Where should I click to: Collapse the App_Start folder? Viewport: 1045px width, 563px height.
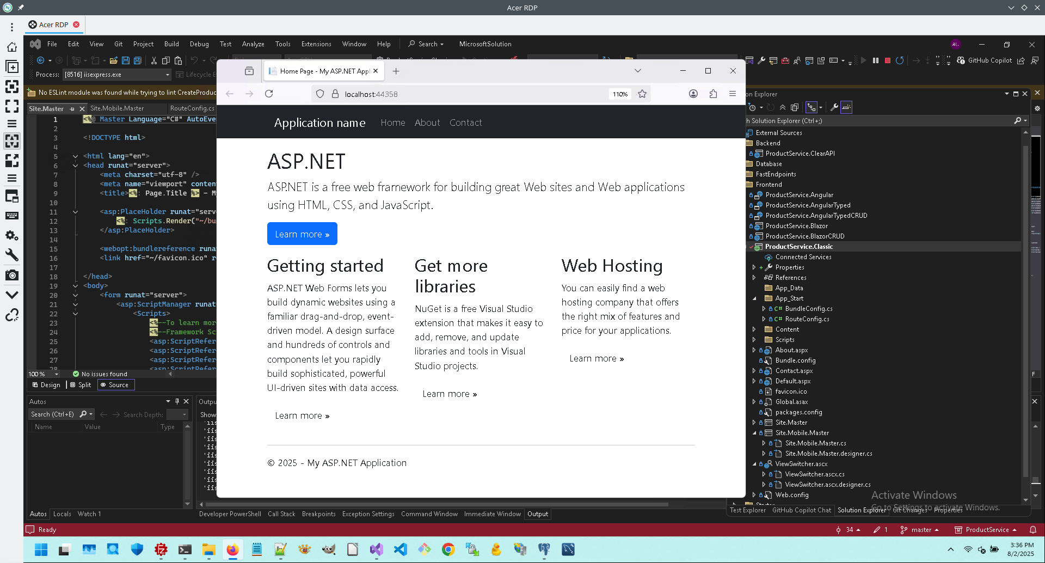[x=754, y=298]
